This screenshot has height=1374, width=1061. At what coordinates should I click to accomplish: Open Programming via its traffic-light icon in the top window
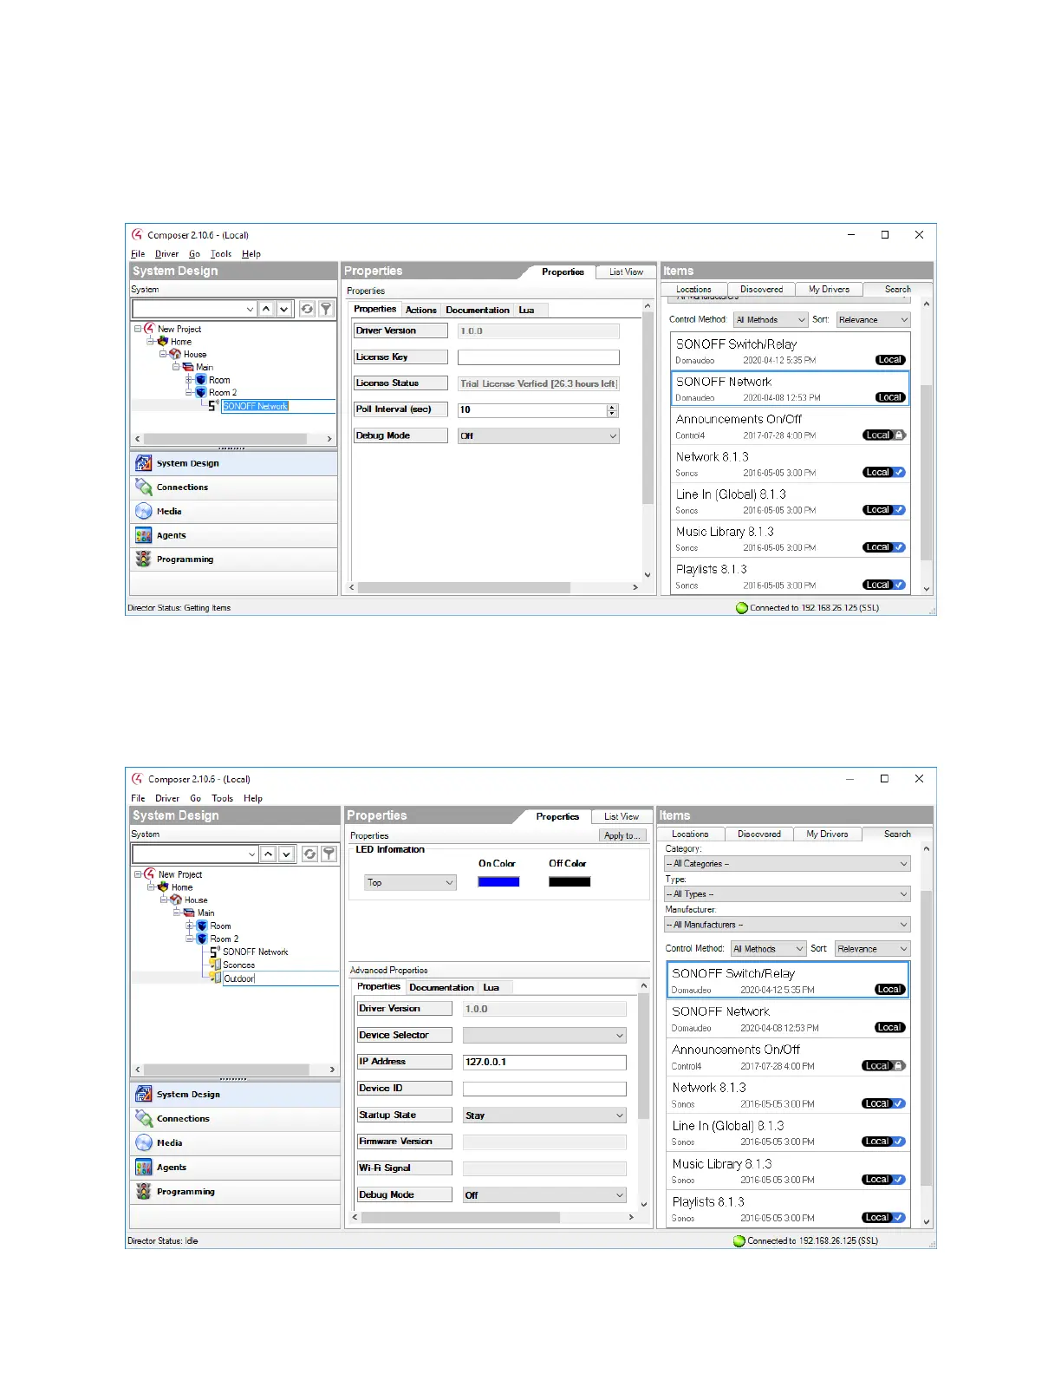[144, 559]
